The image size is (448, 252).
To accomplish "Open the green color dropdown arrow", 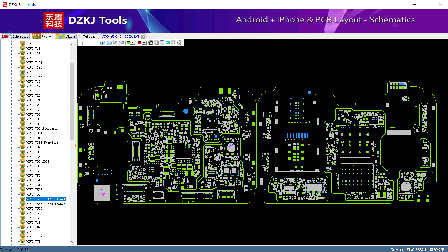I will [x=133, y=43].
